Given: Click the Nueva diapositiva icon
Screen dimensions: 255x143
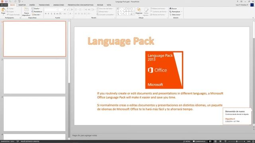Looking at the screenshot, I should tap(27, 10).
